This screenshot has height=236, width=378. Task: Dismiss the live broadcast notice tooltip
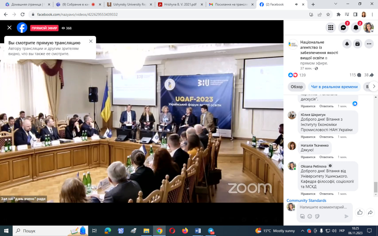[91, 41]
